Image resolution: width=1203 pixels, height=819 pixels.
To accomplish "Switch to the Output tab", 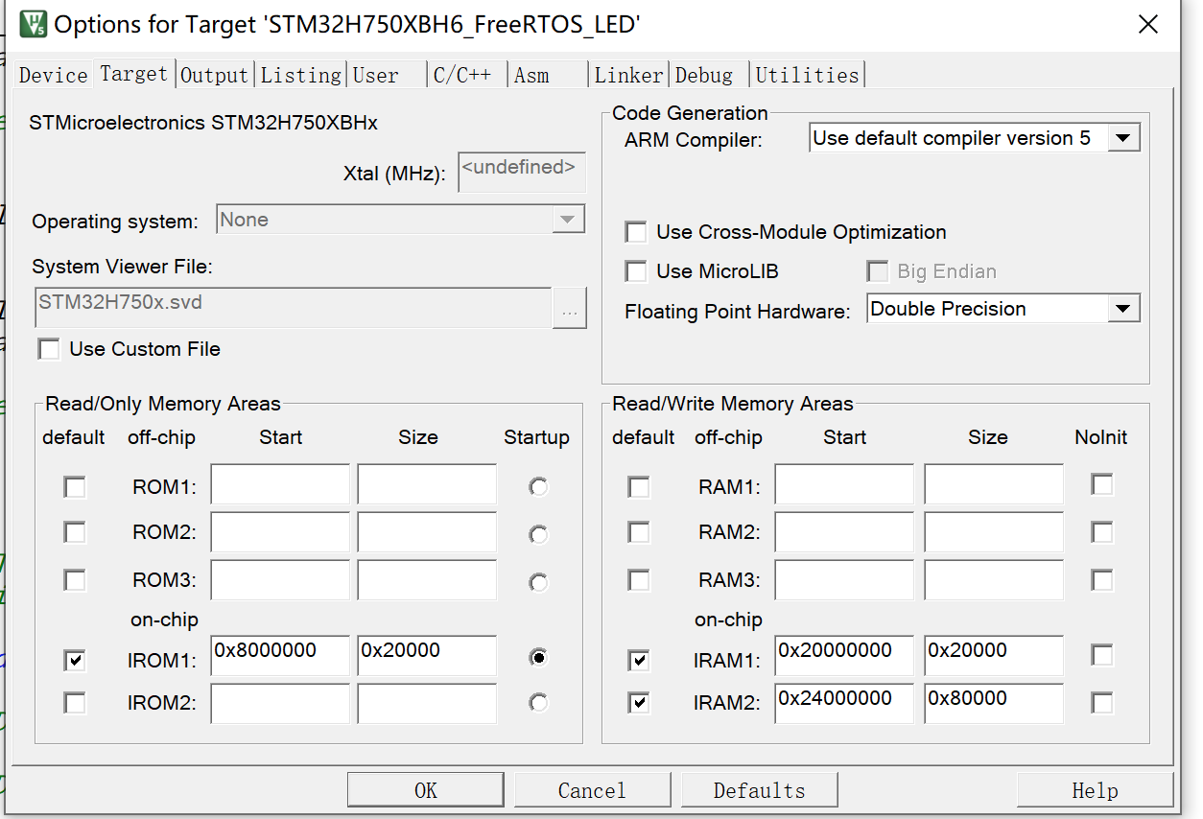I will (215, 75).
